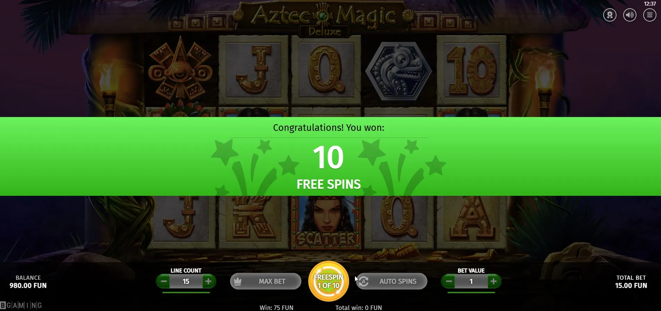661x311 pixels.
Task: Open the hamburger menu icon
Action: 650,15
